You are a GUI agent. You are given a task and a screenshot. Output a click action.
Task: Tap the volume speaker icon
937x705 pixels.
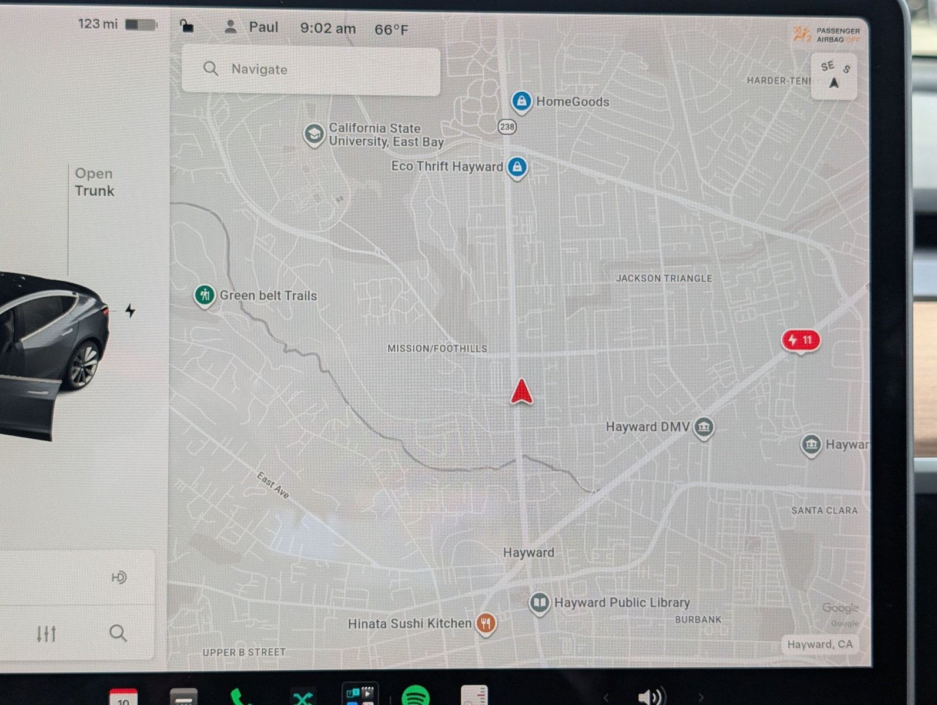pyautogui.click(x=651, y=697)
